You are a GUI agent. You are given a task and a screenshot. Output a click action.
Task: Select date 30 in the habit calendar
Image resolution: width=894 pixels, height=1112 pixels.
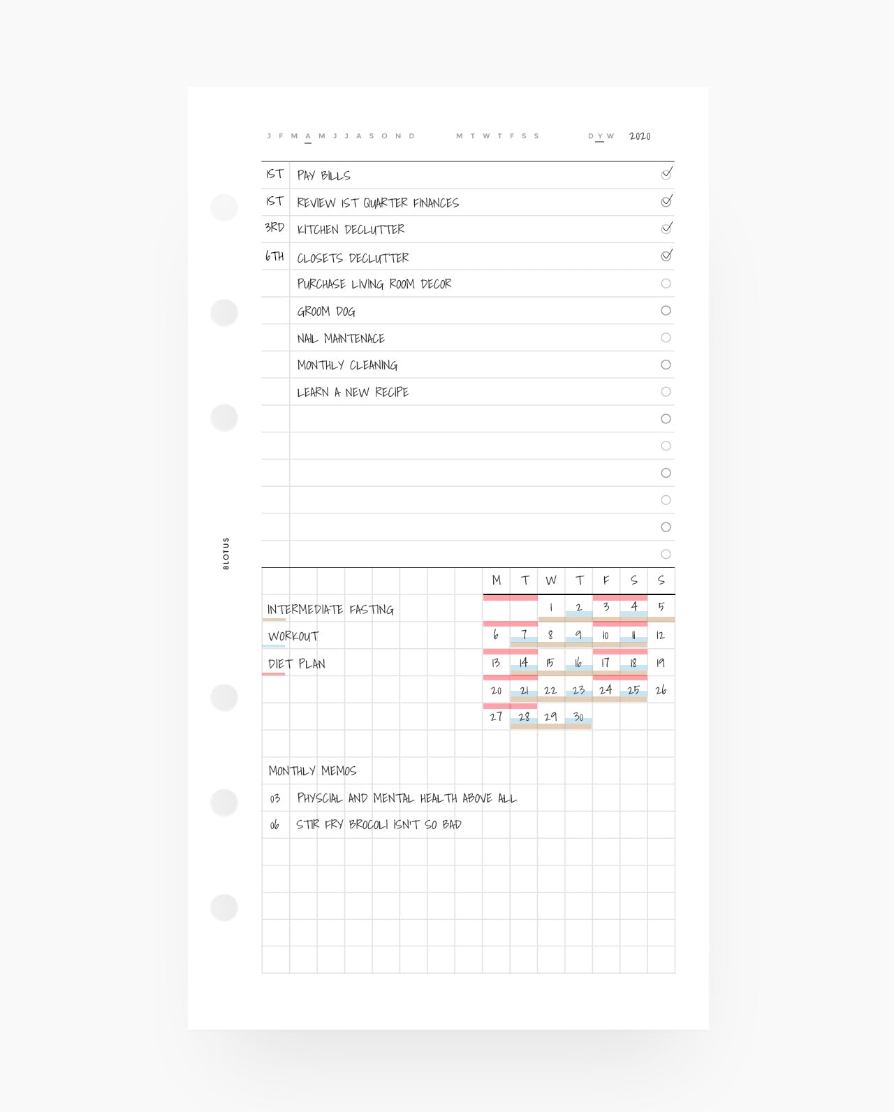(x=578, y=717)
